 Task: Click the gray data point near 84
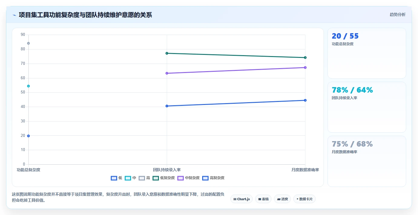point(28,43)
